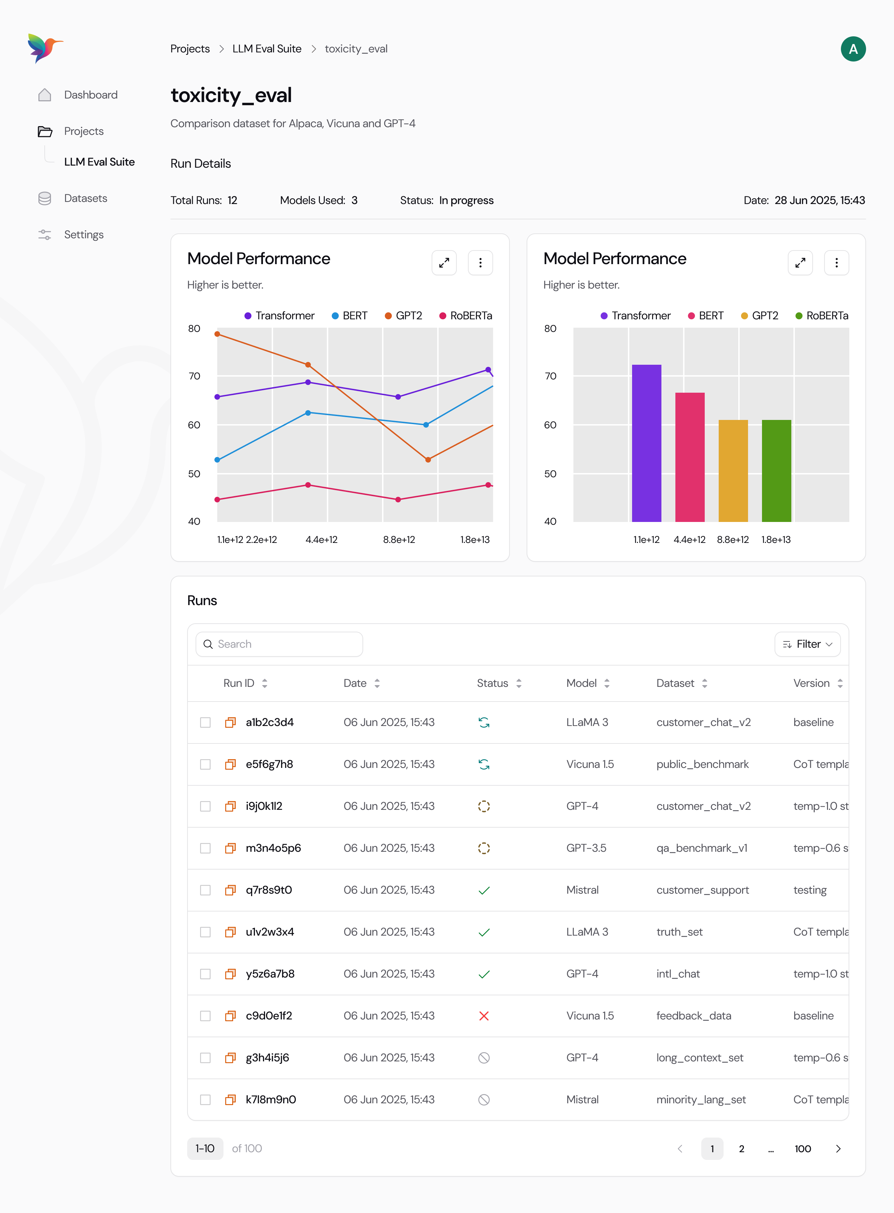Sort the table by Run ID column
The image size is (894, 1213).
[265, 683]
